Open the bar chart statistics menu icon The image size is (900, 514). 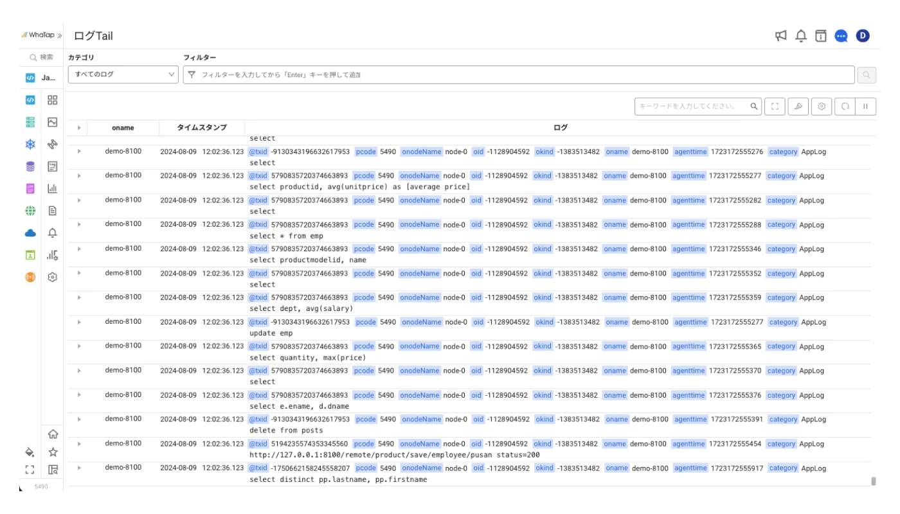point(53,189)
